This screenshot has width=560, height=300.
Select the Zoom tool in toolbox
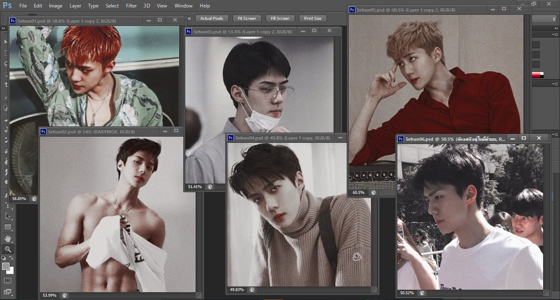tap(7, 250)
